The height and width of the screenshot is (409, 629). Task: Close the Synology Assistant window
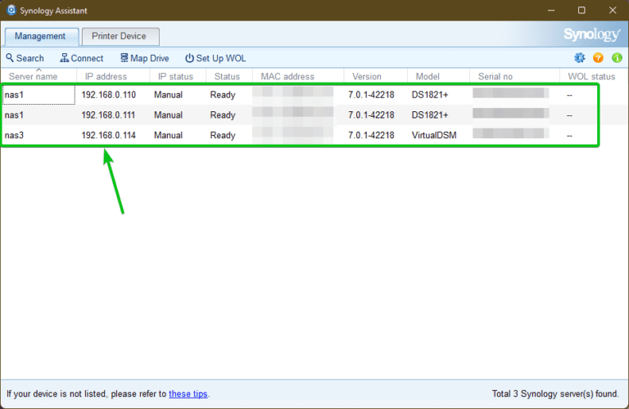[x=613, y=11]
